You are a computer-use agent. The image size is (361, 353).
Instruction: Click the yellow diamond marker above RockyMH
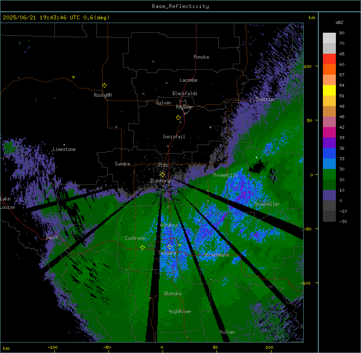[105, 86]
